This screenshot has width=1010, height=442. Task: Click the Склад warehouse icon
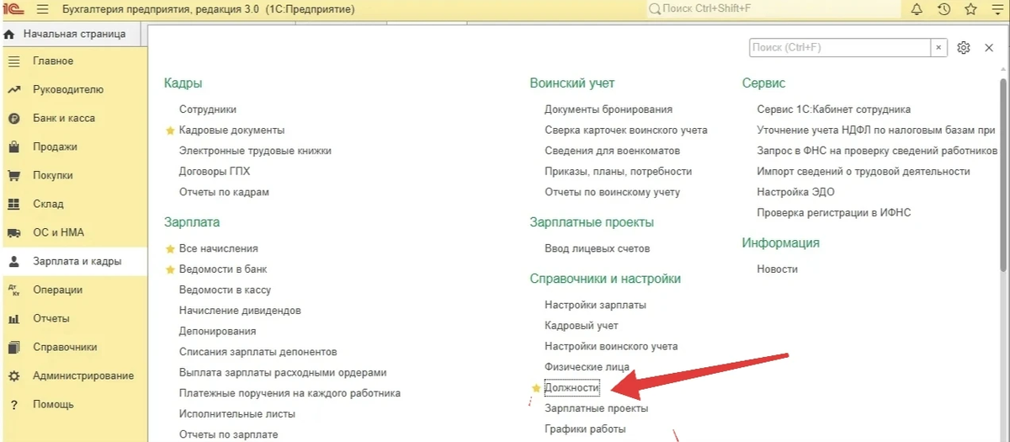click(x=13, y=205)
